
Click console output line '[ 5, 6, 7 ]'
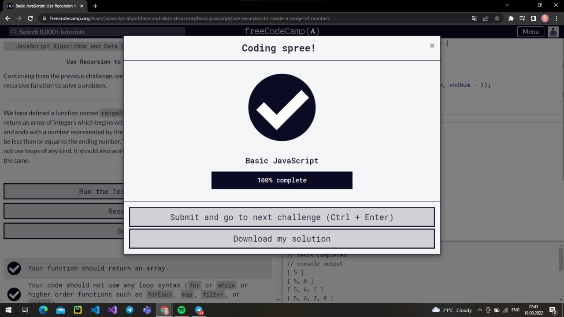click(x=305, y=289)
